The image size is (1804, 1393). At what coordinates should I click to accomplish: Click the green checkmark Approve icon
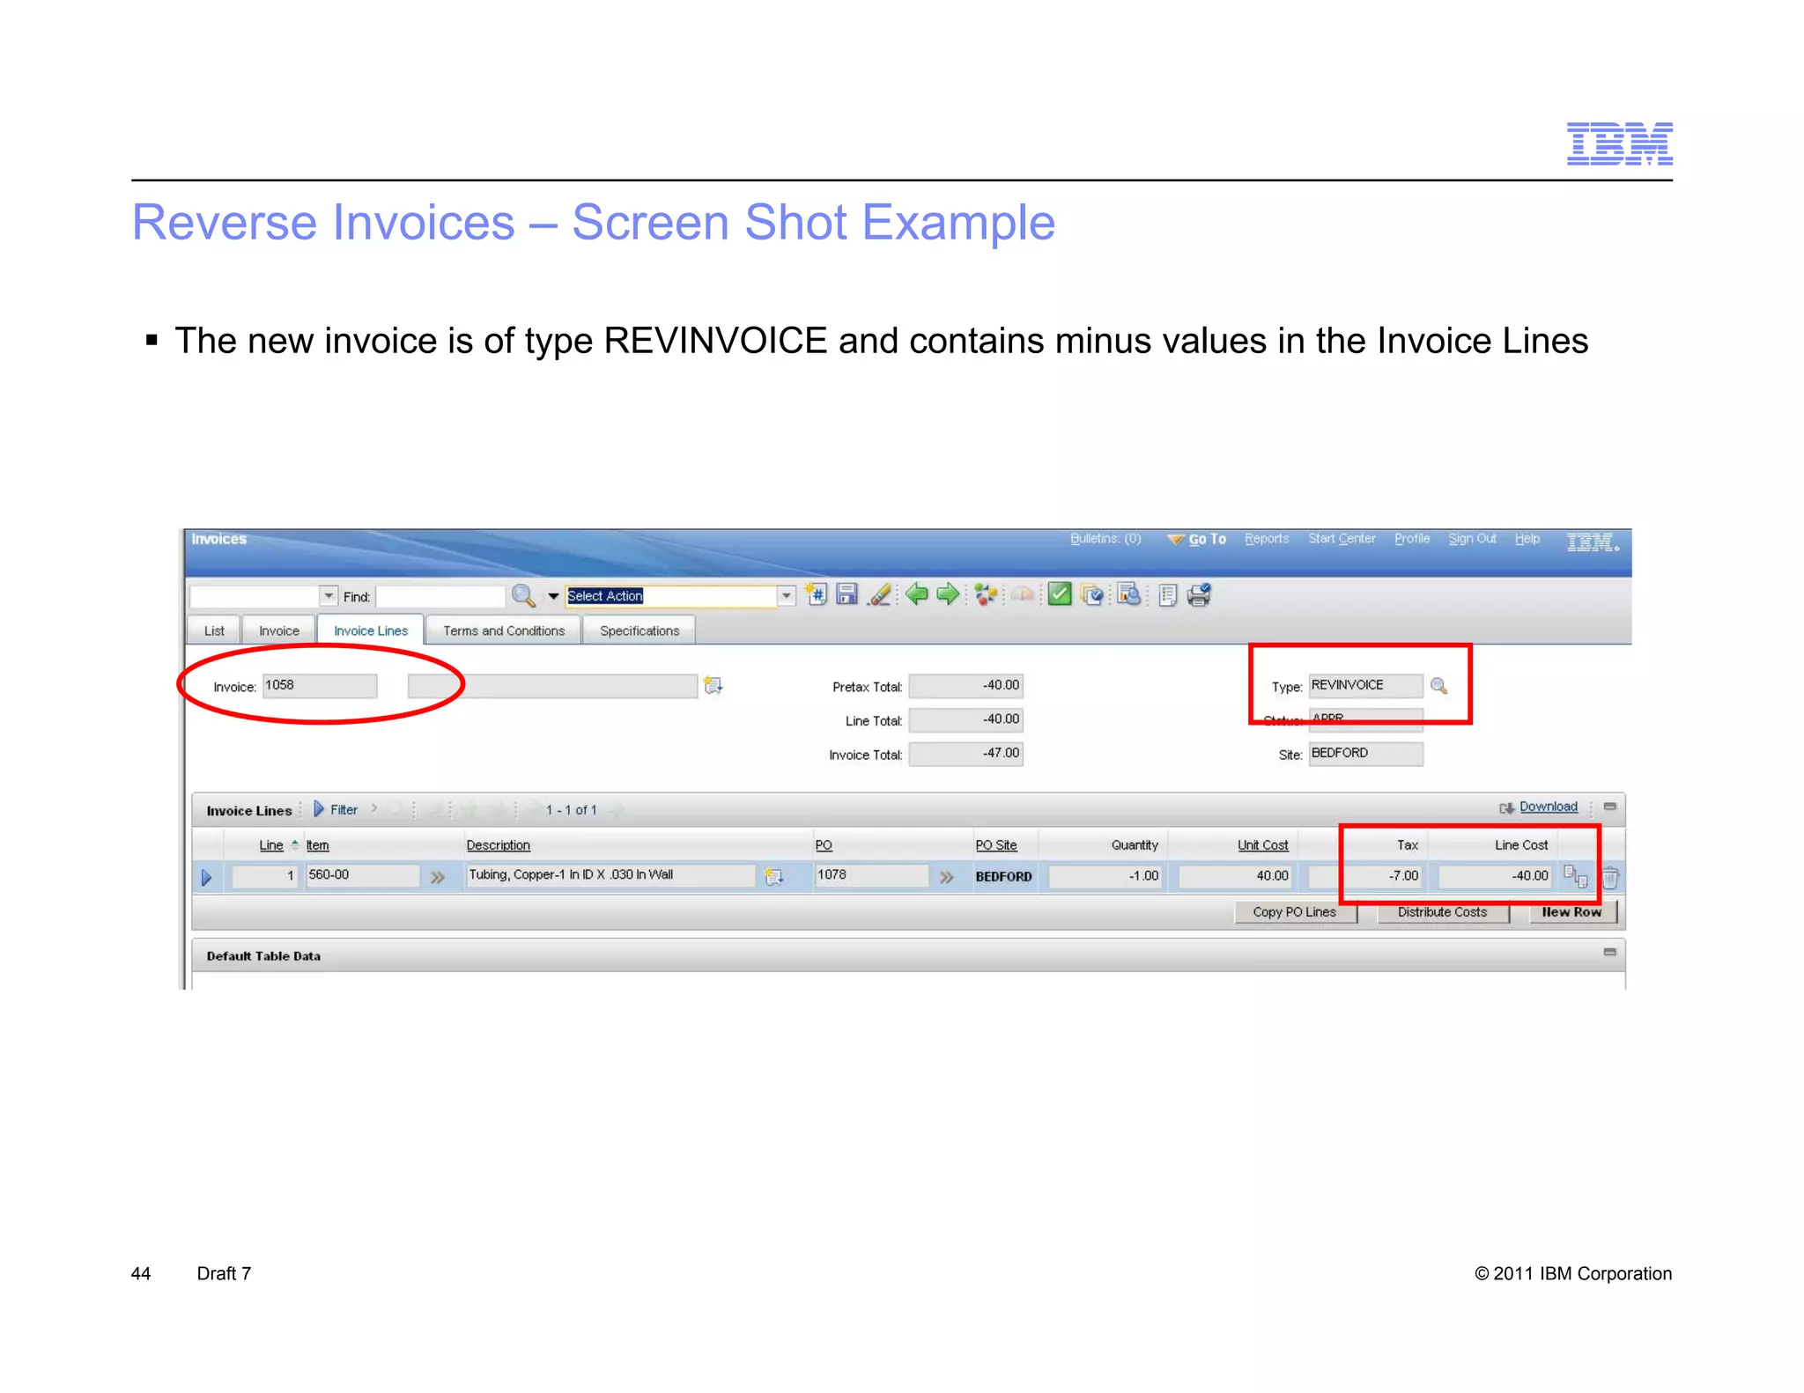point(1060,594)
